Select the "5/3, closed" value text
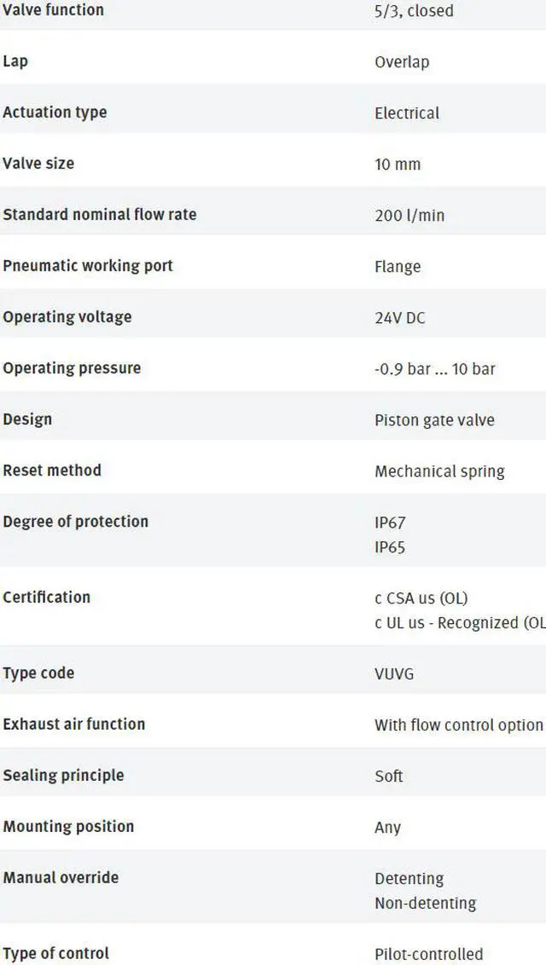 pyautogui.click(x=414, y=11)
